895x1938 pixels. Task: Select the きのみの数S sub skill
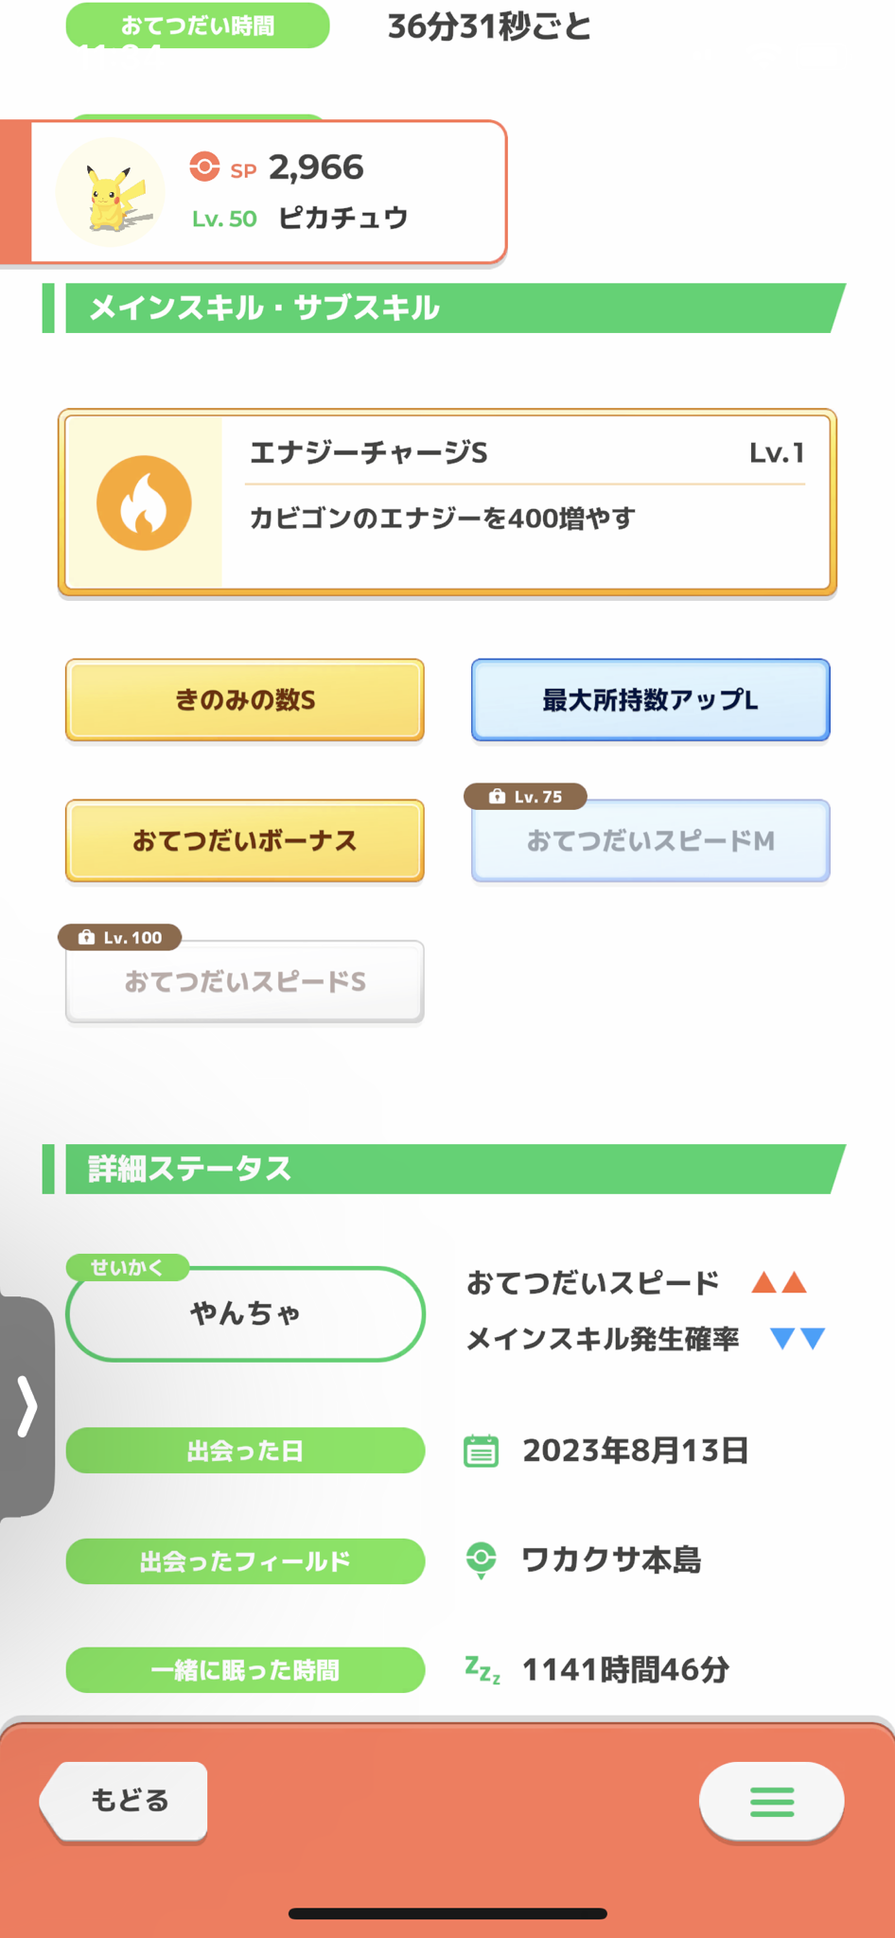tap(245, 700)
